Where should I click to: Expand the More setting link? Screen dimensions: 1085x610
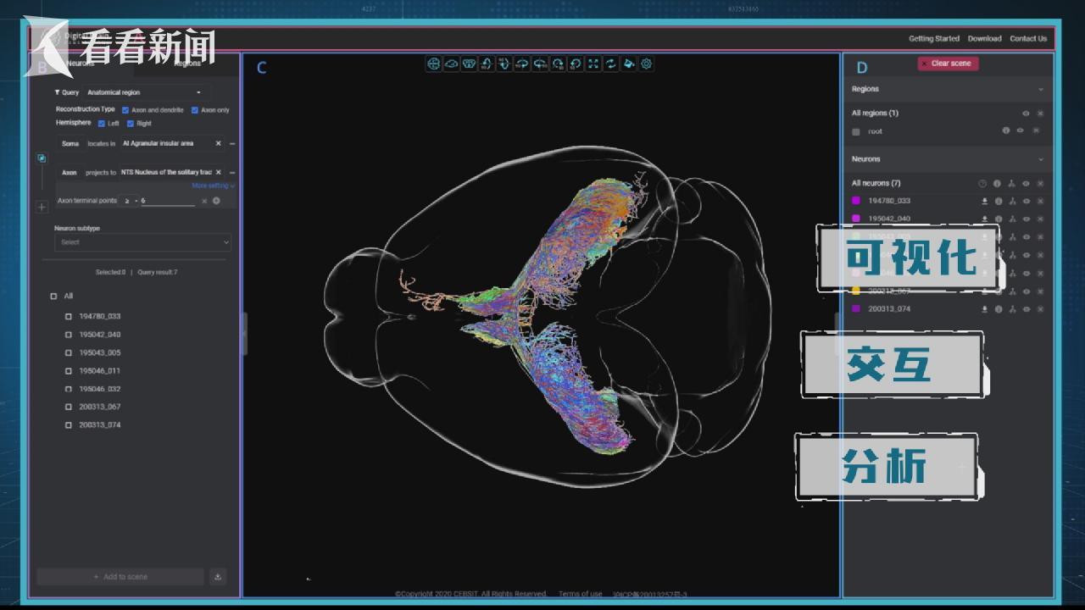pos(213,186)
